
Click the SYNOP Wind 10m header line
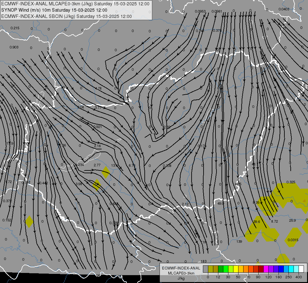(x=54, y=10)
